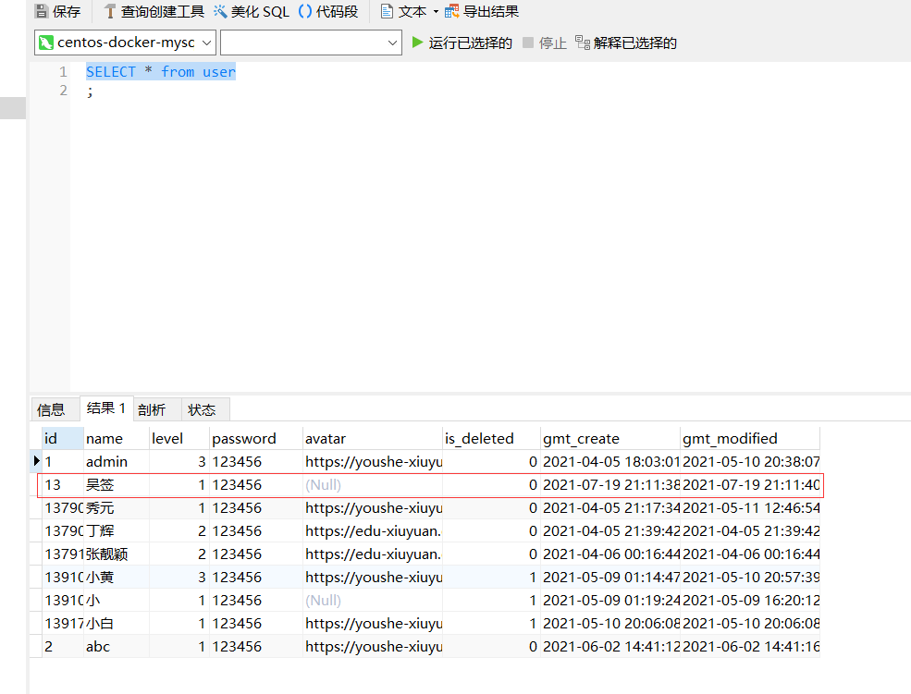Select the 结果 1 tab
The height and width of the screenshot is (694, 911).
[x=106, y=408]
